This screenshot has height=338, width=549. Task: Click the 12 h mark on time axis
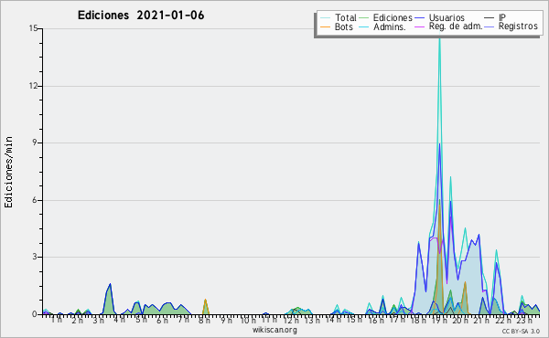[x=290, y=320]
